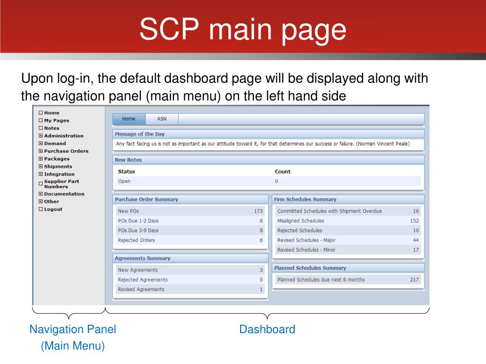Click the Norman Vincent Peale quote text
This screenshot has width=486, height=364.
263,144
